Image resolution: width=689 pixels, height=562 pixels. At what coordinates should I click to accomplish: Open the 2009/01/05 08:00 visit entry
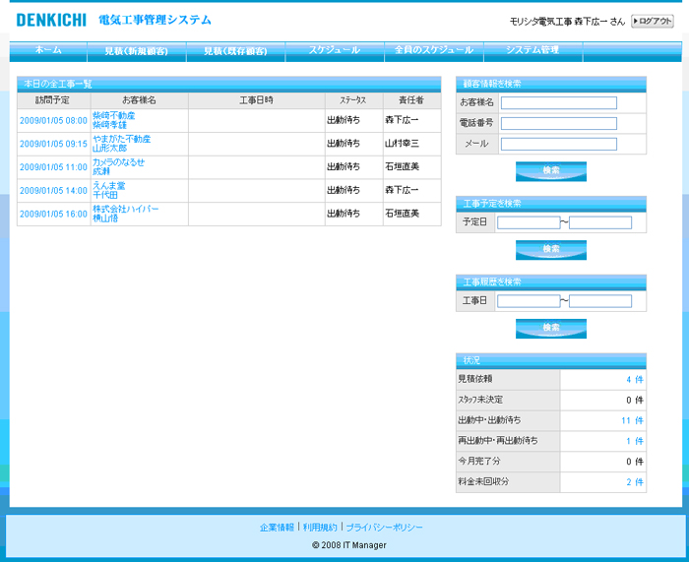(x=53, y=120)
